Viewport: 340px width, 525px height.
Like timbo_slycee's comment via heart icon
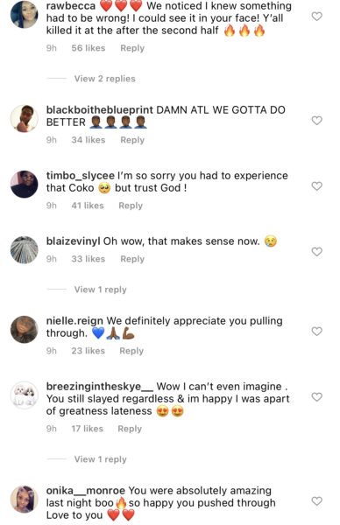(317, 185)
